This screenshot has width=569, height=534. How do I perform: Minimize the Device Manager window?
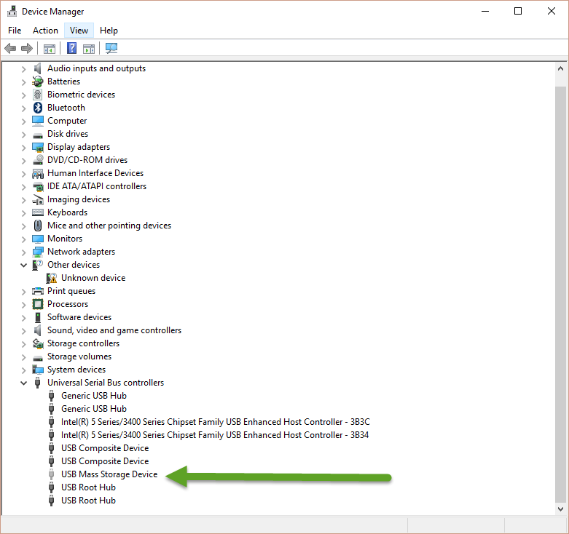485,11
